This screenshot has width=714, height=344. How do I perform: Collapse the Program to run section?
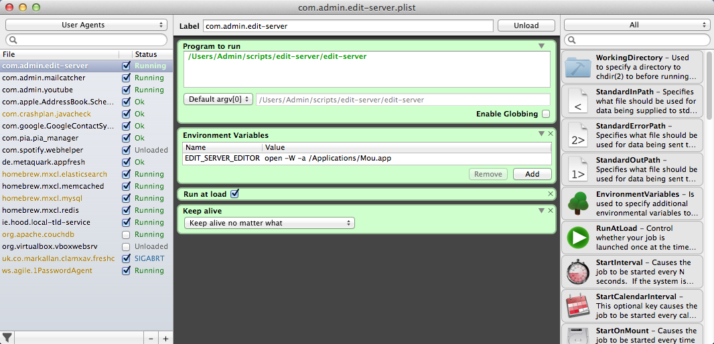click(541, 46)
